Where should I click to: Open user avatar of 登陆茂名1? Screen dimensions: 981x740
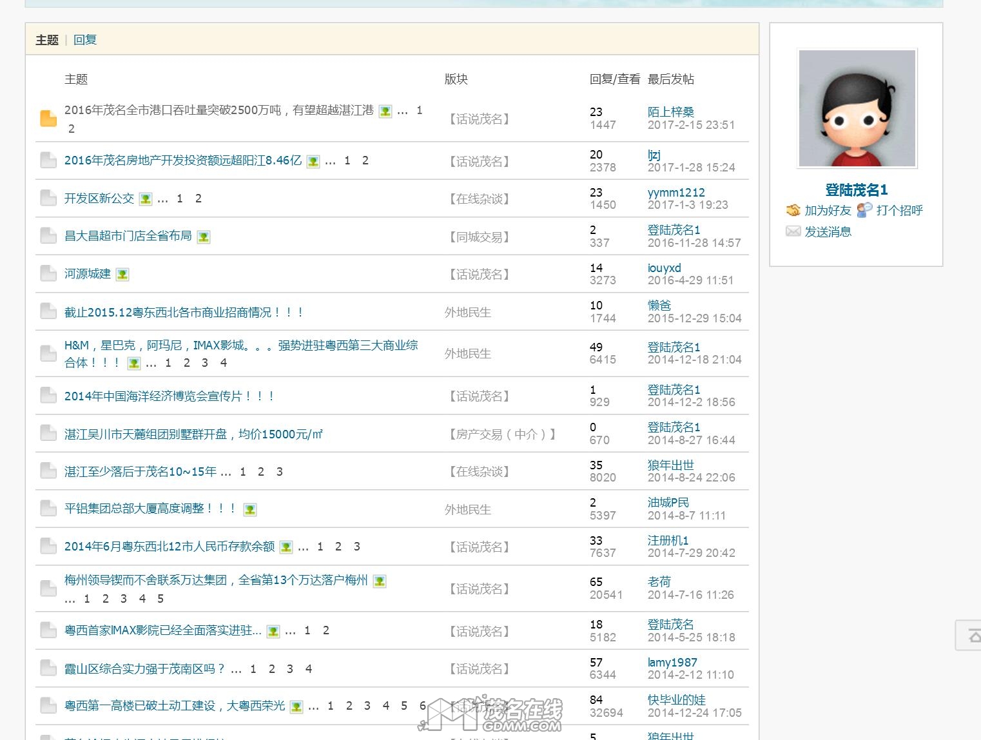point(857,108)
